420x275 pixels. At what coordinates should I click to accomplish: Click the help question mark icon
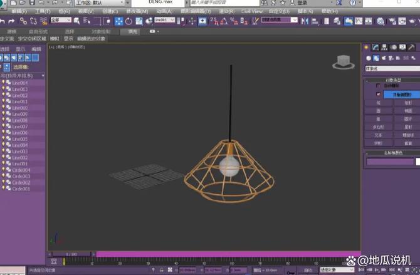coord(353,3)
